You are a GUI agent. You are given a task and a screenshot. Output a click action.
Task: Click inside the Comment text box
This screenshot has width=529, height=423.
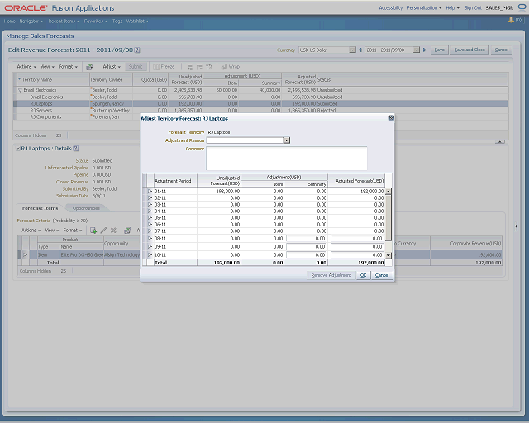coord(287,158)
